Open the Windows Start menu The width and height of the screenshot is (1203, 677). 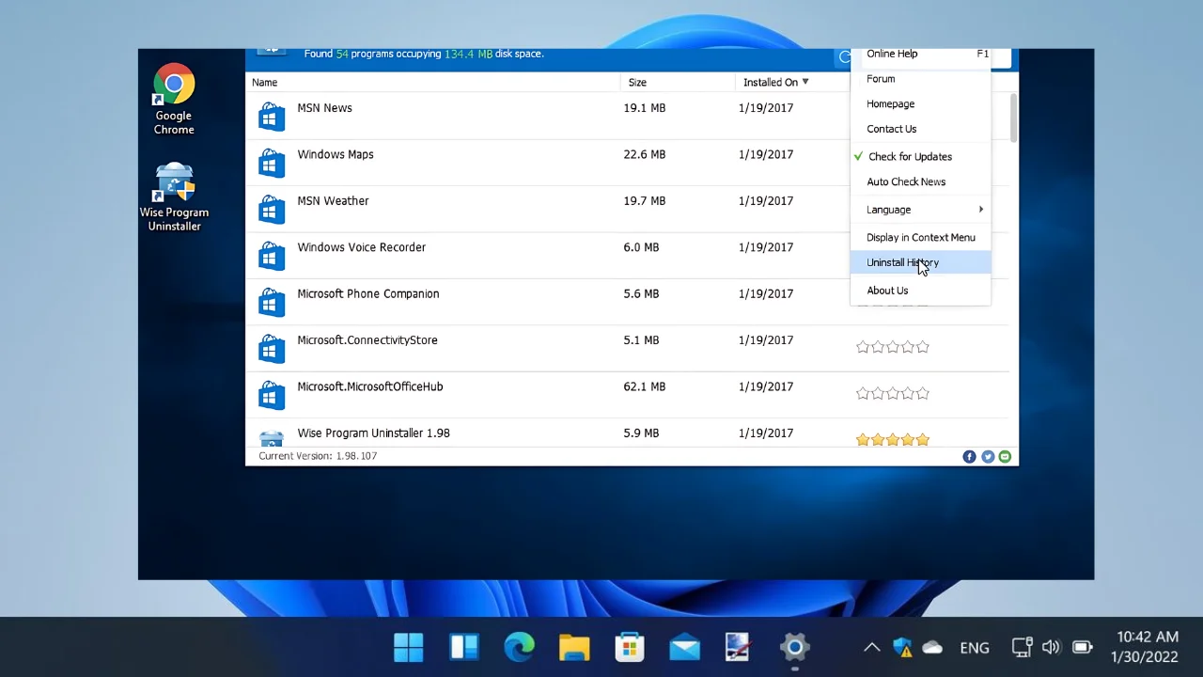(x=409, y=647)
